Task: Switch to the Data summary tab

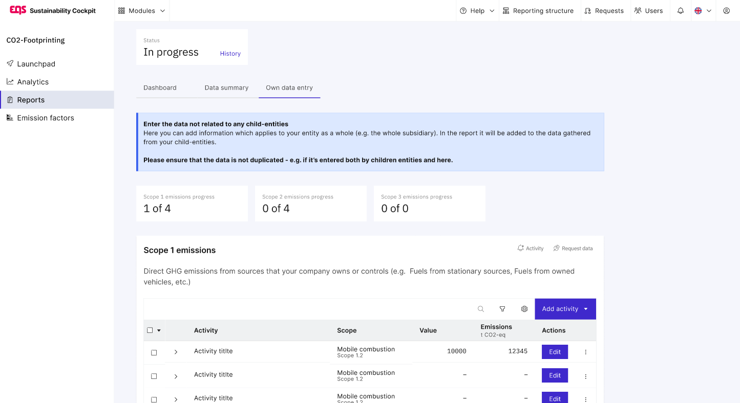Action: click(226, 87)
